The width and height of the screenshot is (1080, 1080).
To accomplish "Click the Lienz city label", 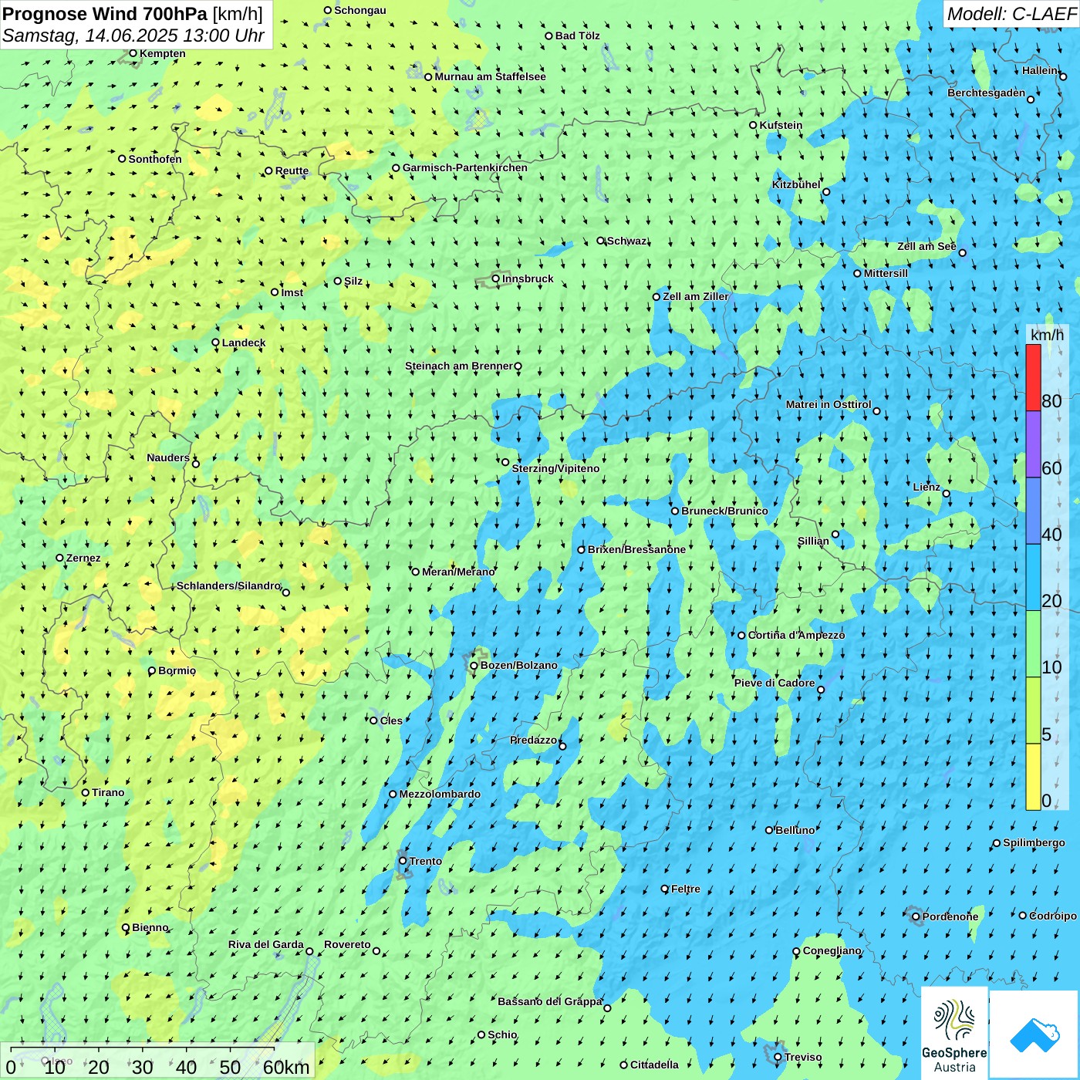I will point(926,487).
